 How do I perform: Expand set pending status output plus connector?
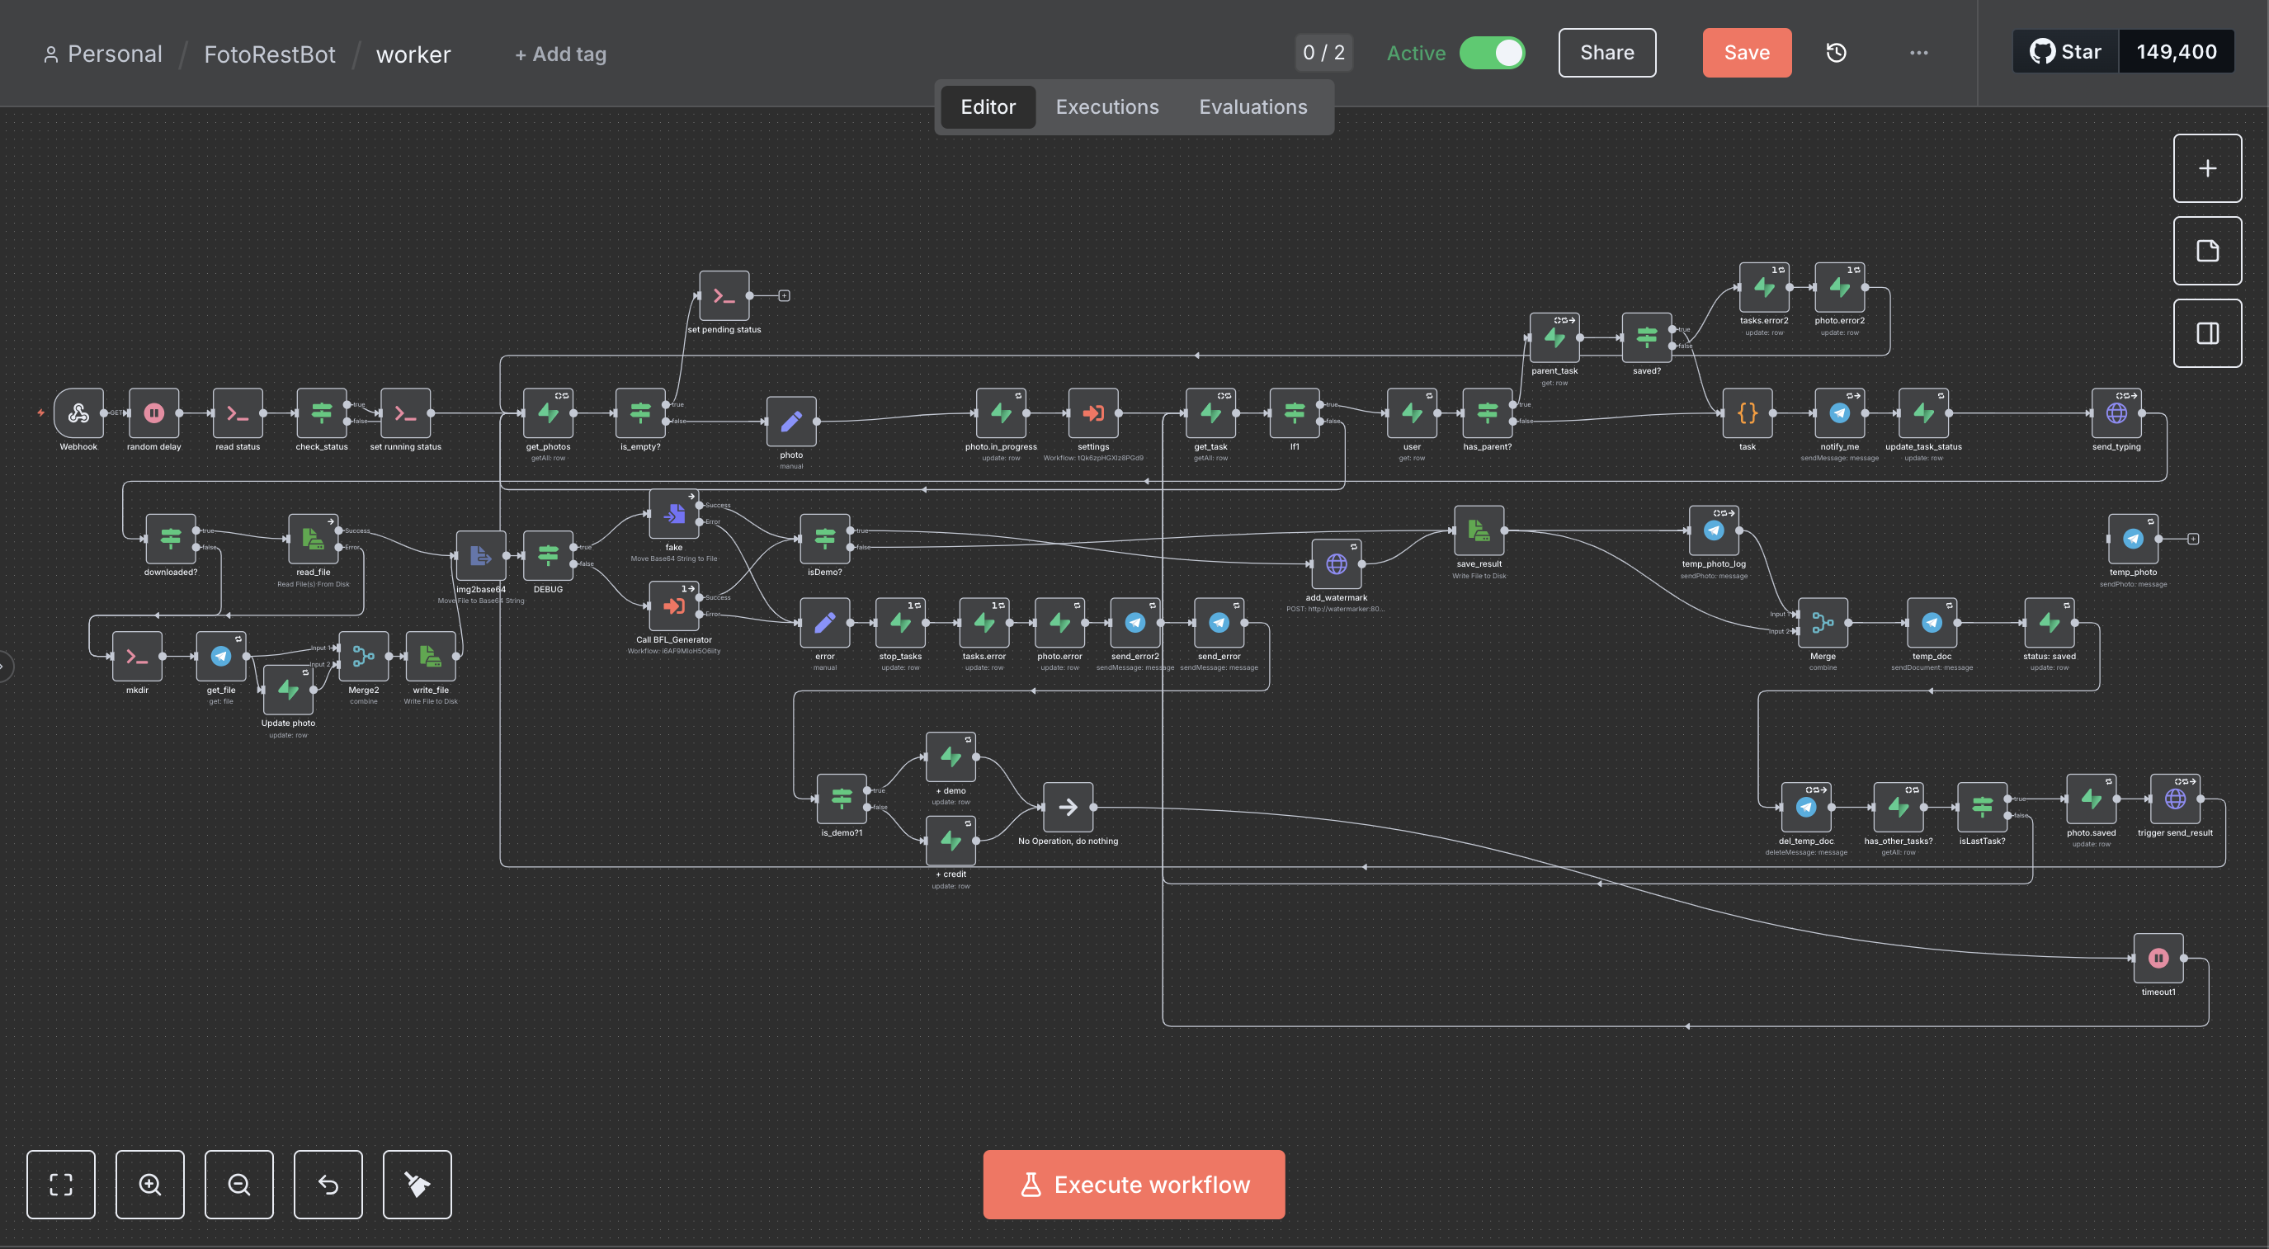784,296
